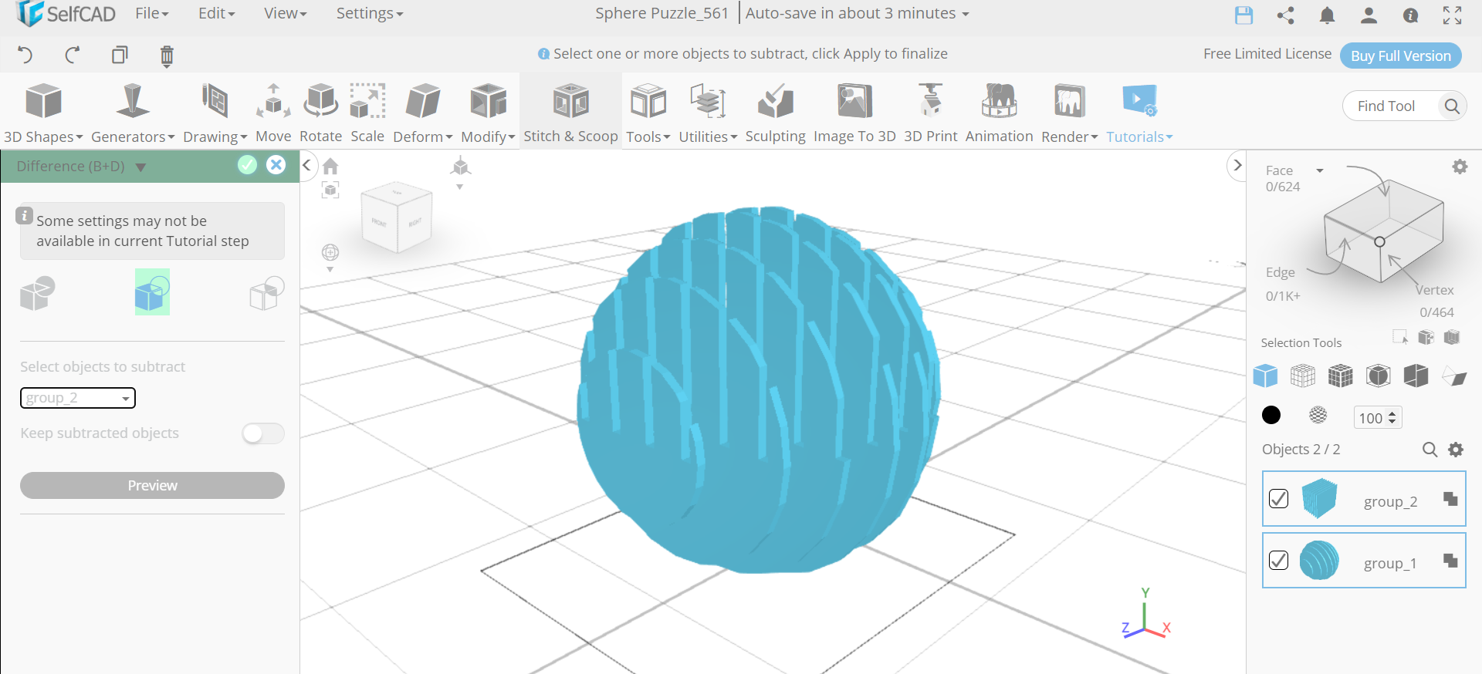The image size is (1482, 674).
Task: Click the green apply checkmark
Action: tap(247, 165)
